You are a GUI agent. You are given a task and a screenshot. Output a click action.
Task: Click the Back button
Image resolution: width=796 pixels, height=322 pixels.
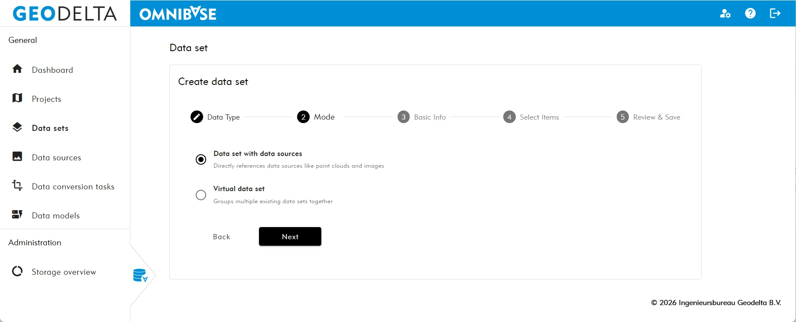(x=221, y=237)
